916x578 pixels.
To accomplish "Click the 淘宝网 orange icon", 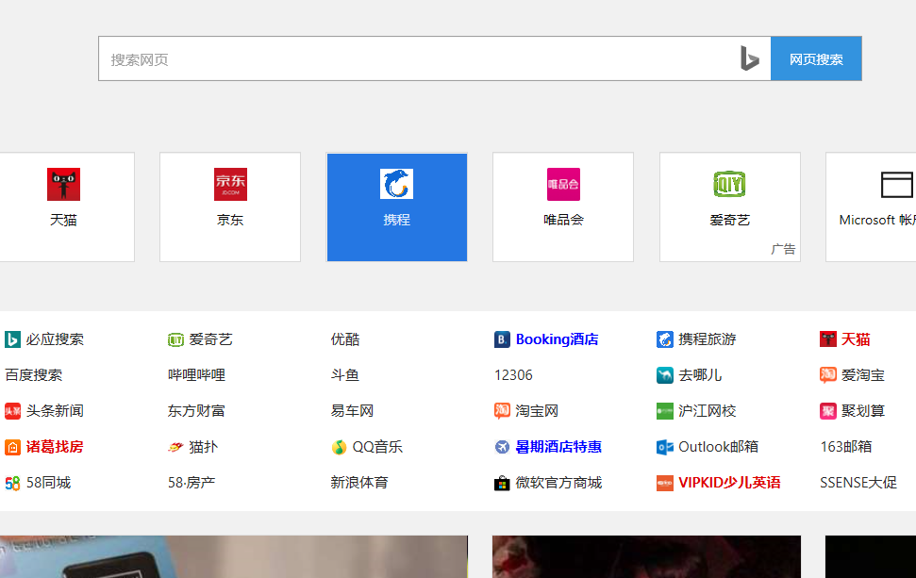I will 502,411.
